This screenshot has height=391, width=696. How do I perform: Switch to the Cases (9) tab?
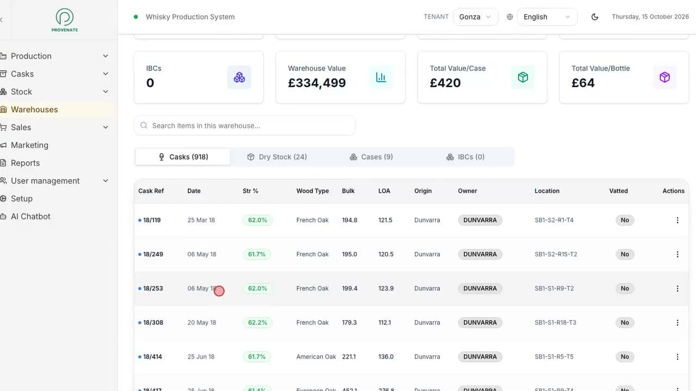pyautogui.click(x=371, y=157)
